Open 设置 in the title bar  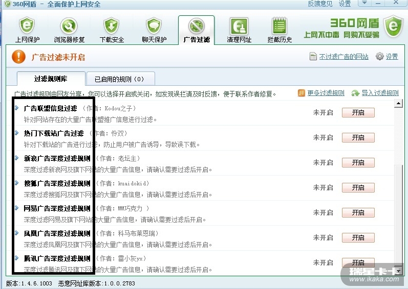click(345, 4)
